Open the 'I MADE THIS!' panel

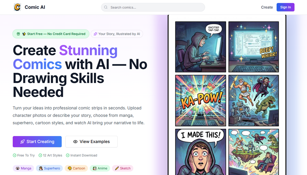click(200, 152)
